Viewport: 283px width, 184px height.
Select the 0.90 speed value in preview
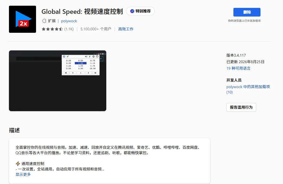pyautogui.click(x=69, y=63)
